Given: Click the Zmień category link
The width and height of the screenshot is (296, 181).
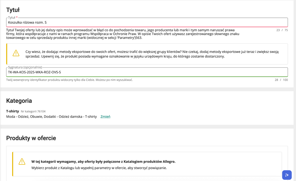Looking at the screenshot, I should click(x=105, y=117).
